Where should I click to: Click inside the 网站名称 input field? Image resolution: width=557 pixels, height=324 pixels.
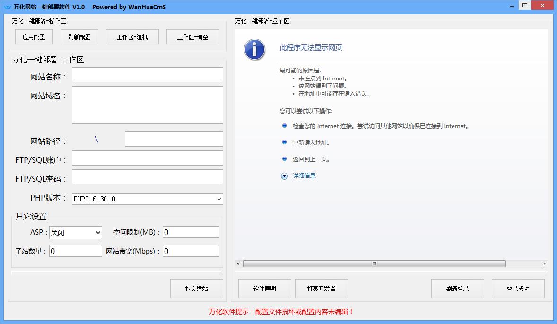point(147,74)
